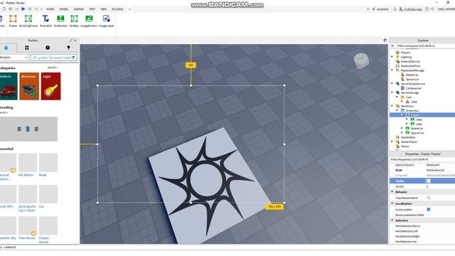Screen dimensions: 455x256
Task: Click the Collaborate button
Action: coord(411,9)
